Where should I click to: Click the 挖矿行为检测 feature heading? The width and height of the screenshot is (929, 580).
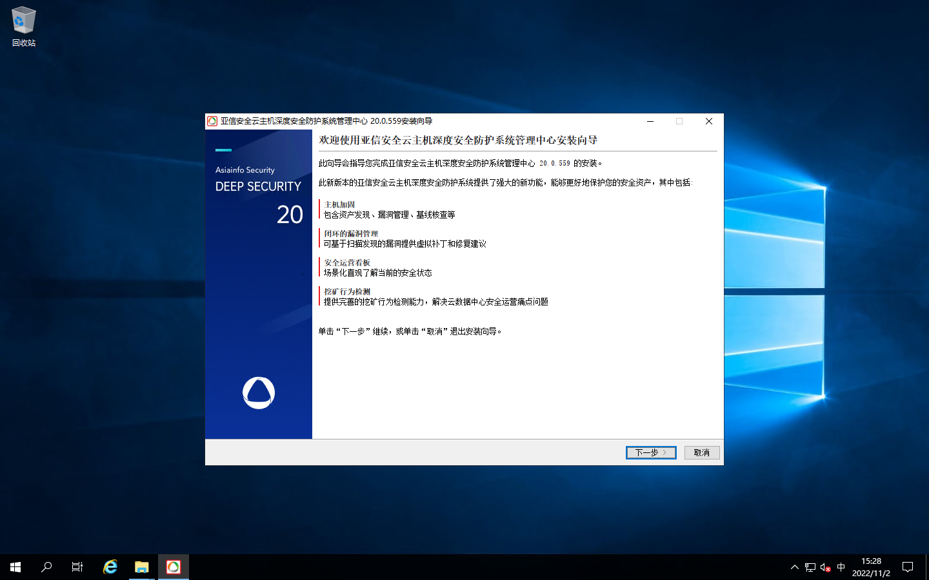(347, 292)
